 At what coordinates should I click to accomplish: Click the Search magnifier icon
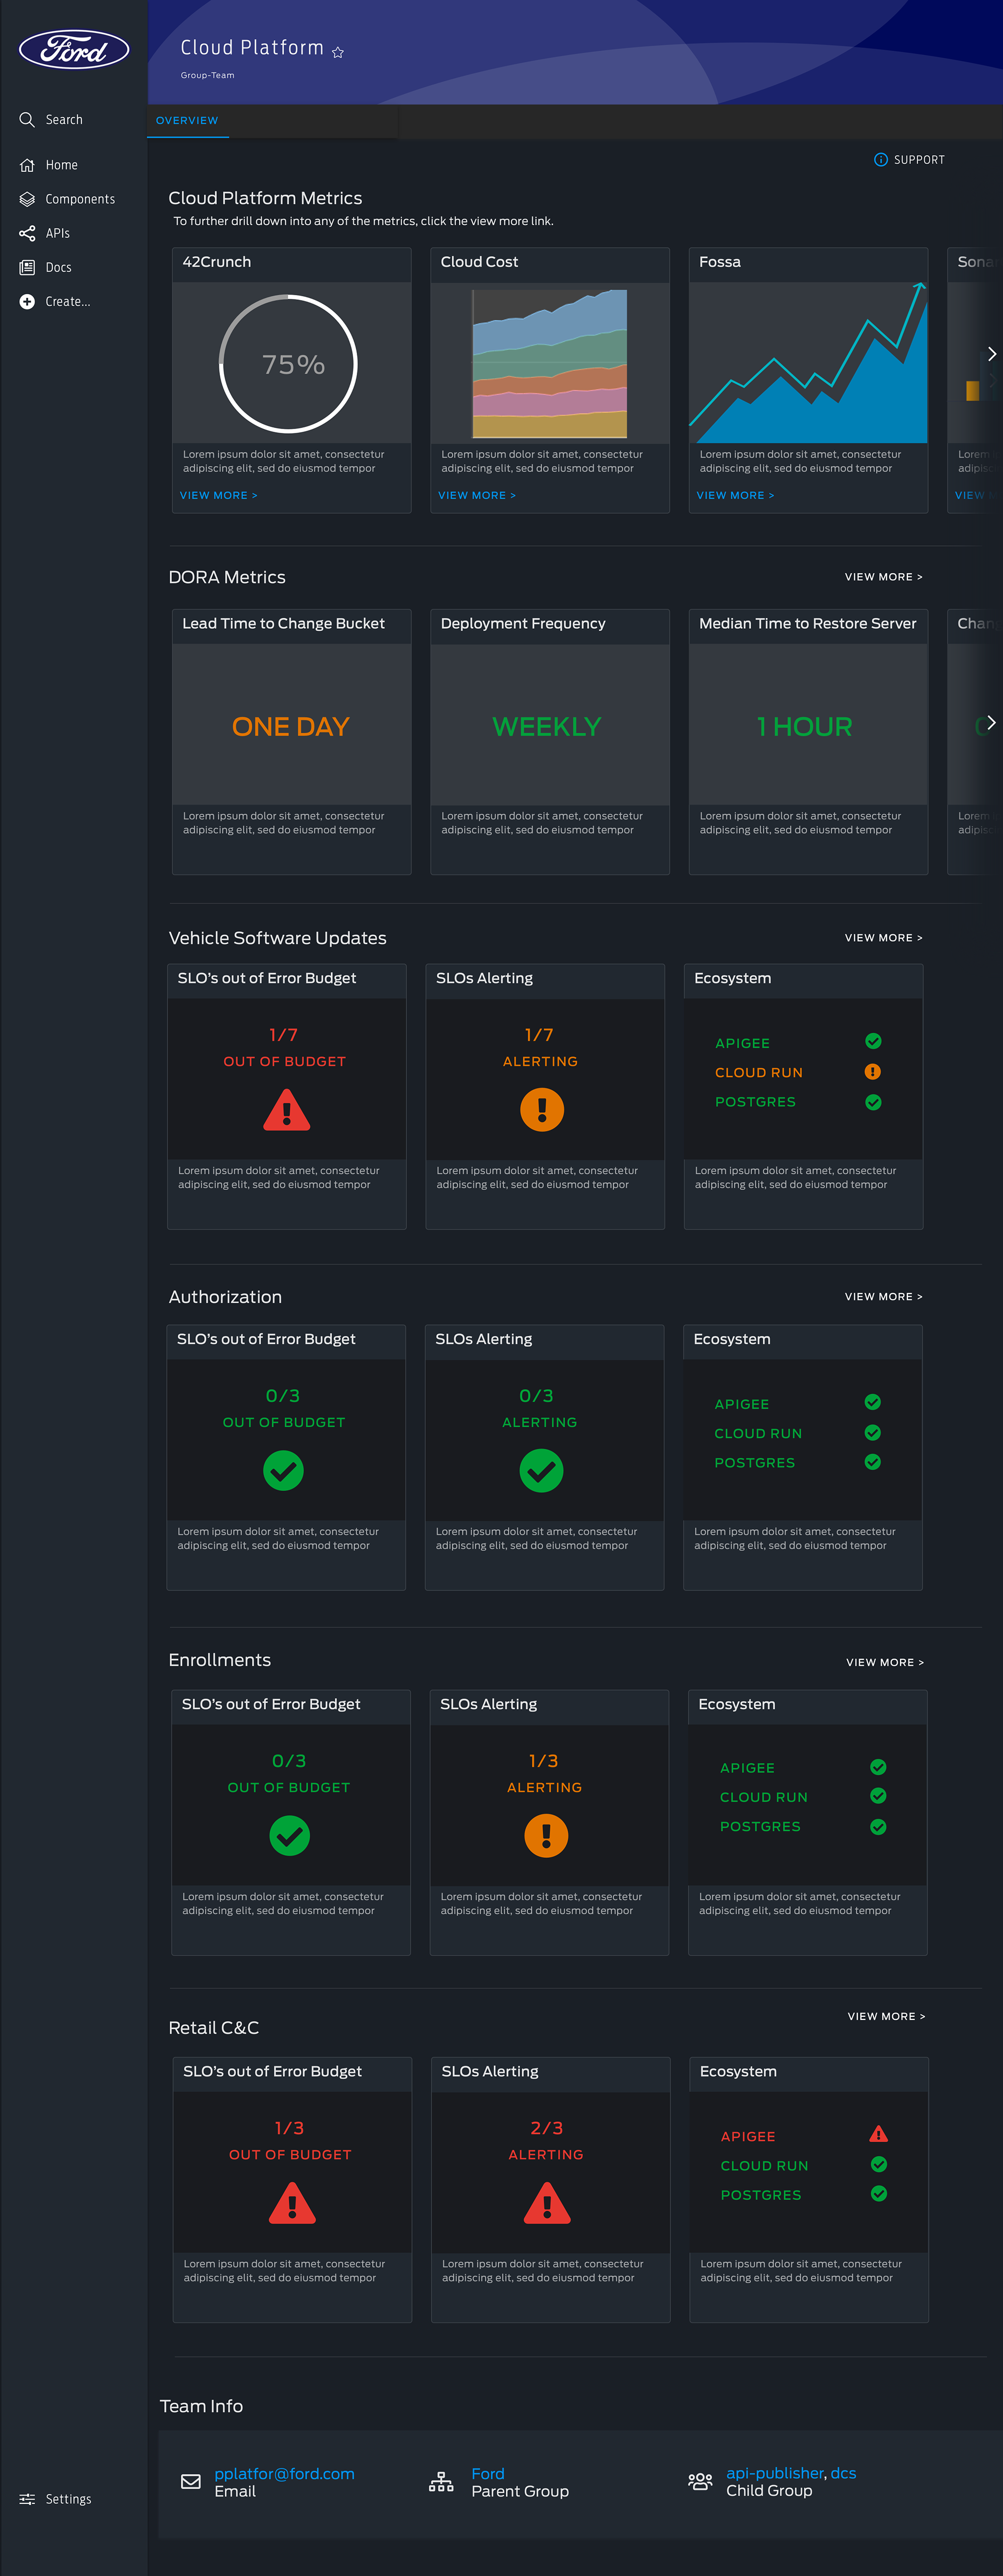[x=27, y=120]
